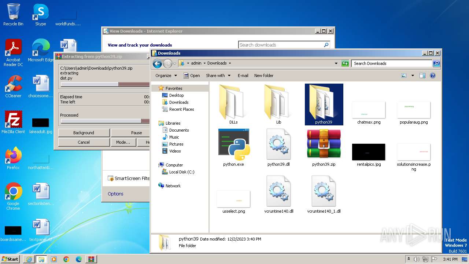
Task: Cancel the python39.zip extraction
Action: (84, 142)
